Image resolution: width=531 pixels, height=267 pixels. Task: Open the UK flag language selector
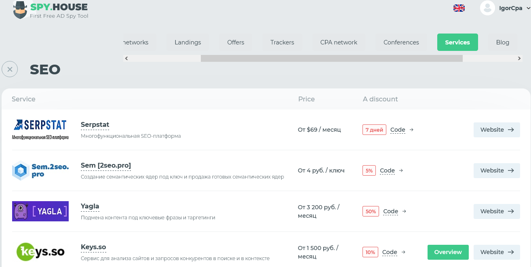[x=459, y=8]
